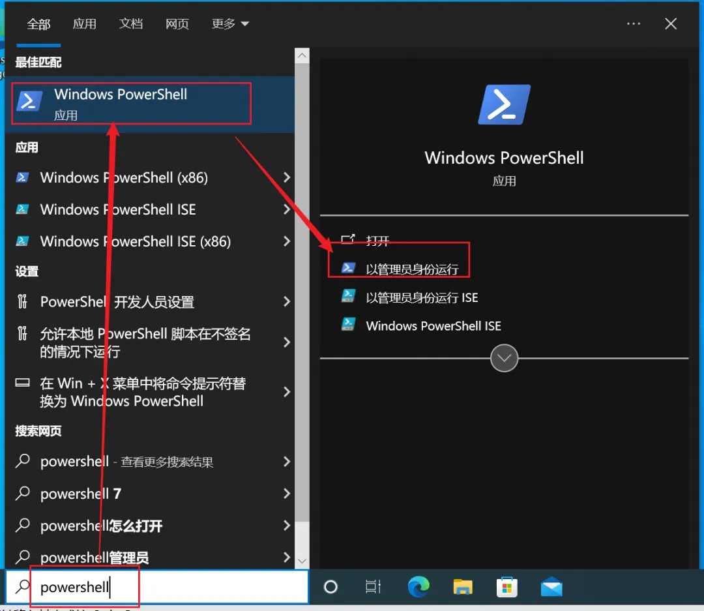Select 以管理员身份运行 ISE option

[422, 297]
